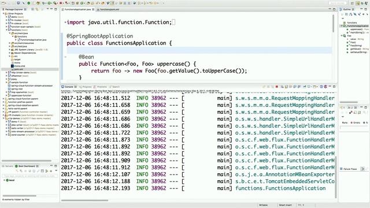Viewport: 370px width, 208px height.
Task: Switch to the Servers tab
Action: 8,166
